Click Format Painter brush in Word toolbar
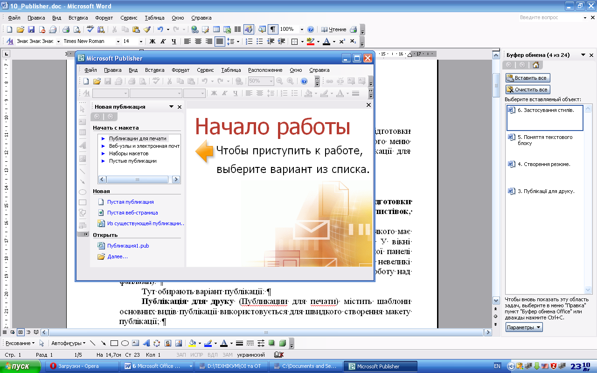 (146, 29)
